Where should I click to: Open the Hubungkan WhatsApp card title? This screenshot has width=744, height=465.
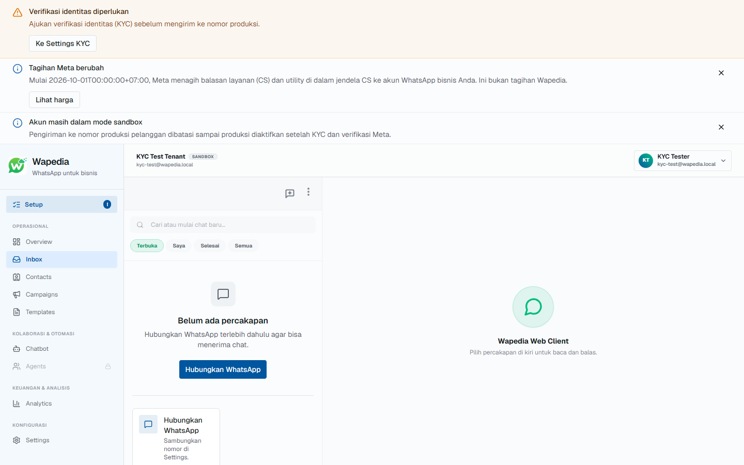(183, 425)
